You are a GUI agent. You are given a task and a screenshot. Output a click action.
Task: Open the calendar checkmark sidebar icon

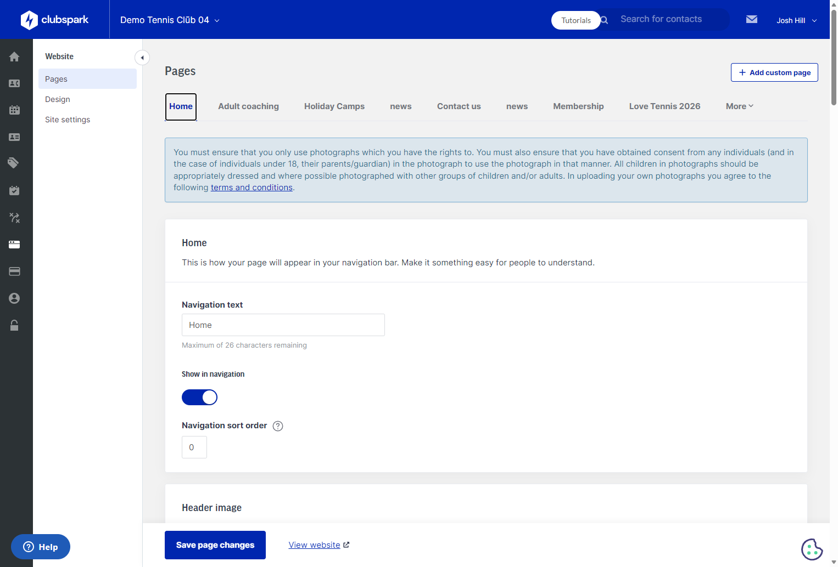click(14, 190)
